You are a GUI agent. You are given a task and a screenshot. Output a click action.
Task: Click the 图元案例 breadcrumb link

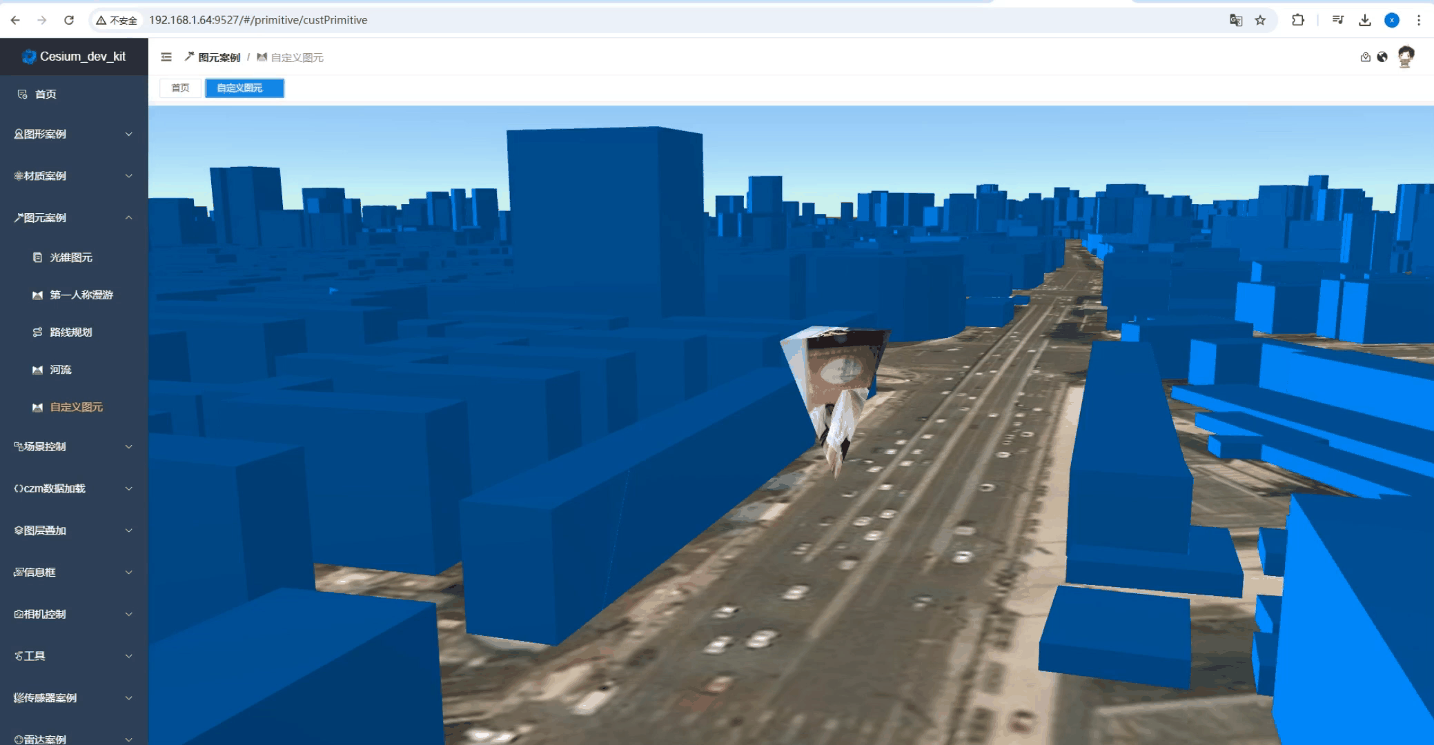click(219, 57)
